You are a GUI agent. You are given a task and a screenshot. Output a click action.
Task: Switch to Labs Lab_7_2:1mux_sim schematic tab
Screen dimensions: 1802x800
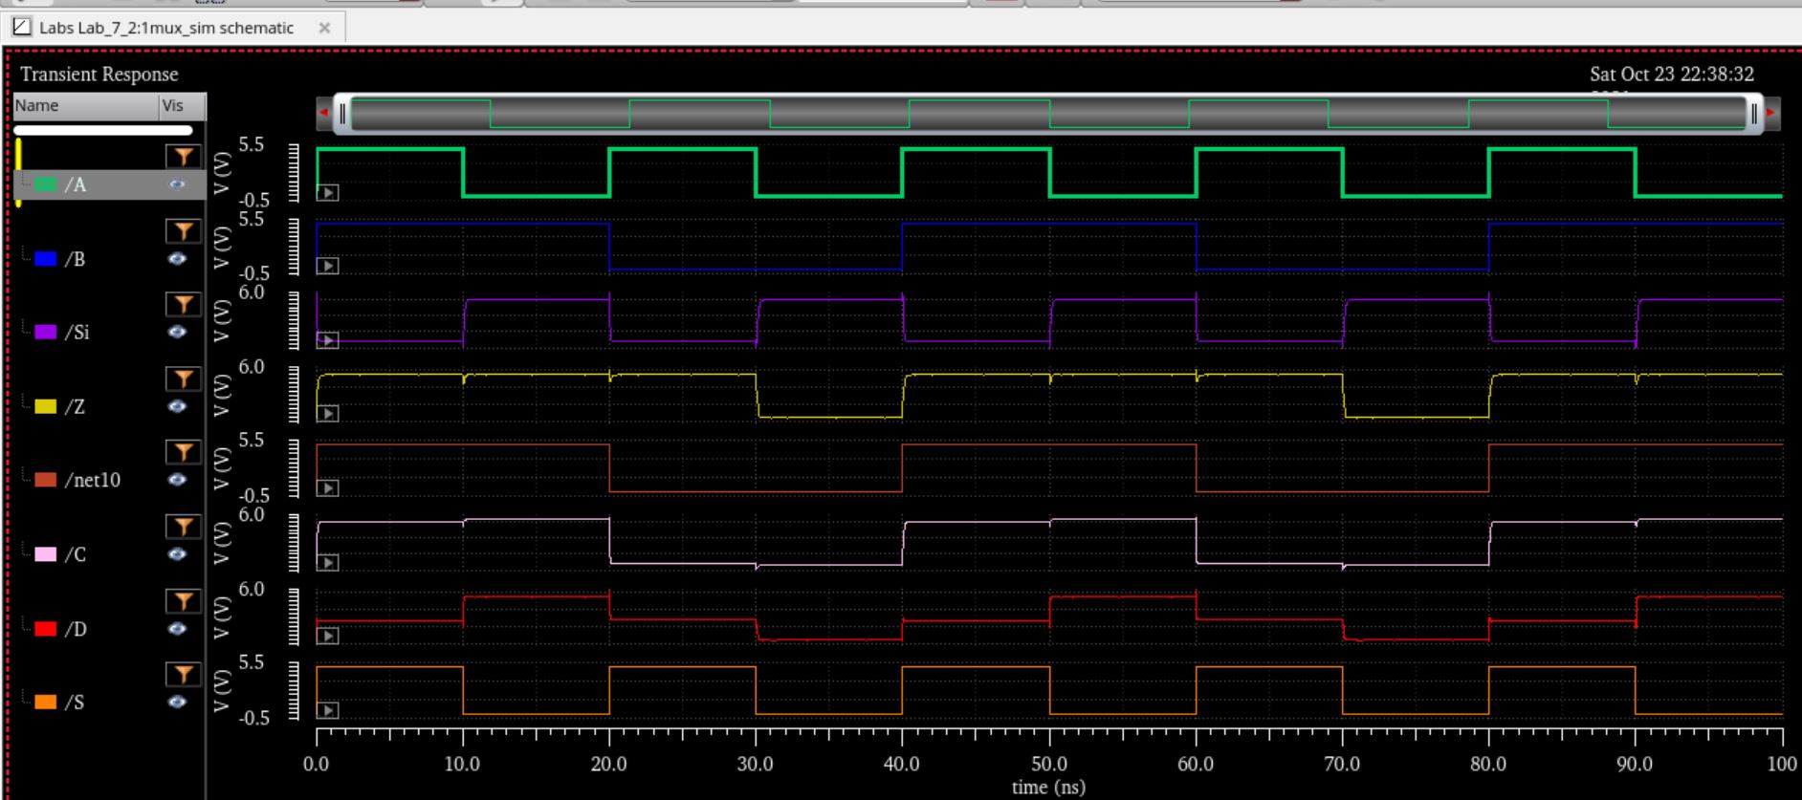(x=165, y=28)
